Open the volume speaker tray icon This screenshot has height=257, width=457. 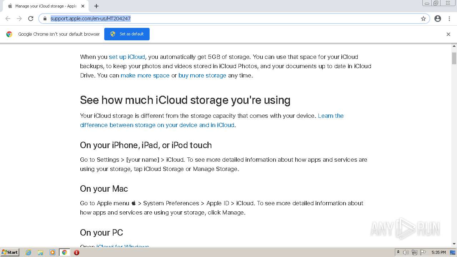coord(406,252)
